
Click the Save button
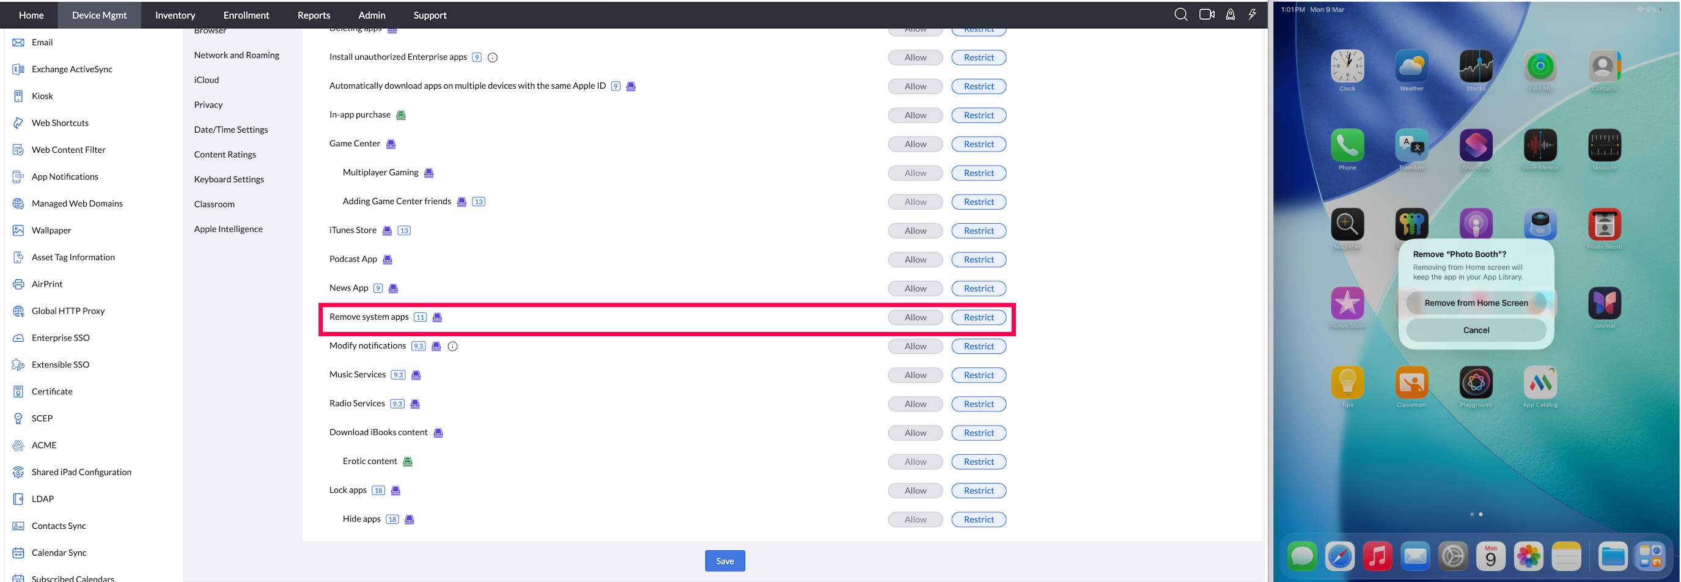pos(724,561)
